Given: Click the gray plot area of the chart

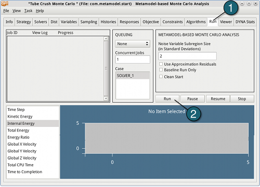Looking at the screenshot, I should coord(166,138).
